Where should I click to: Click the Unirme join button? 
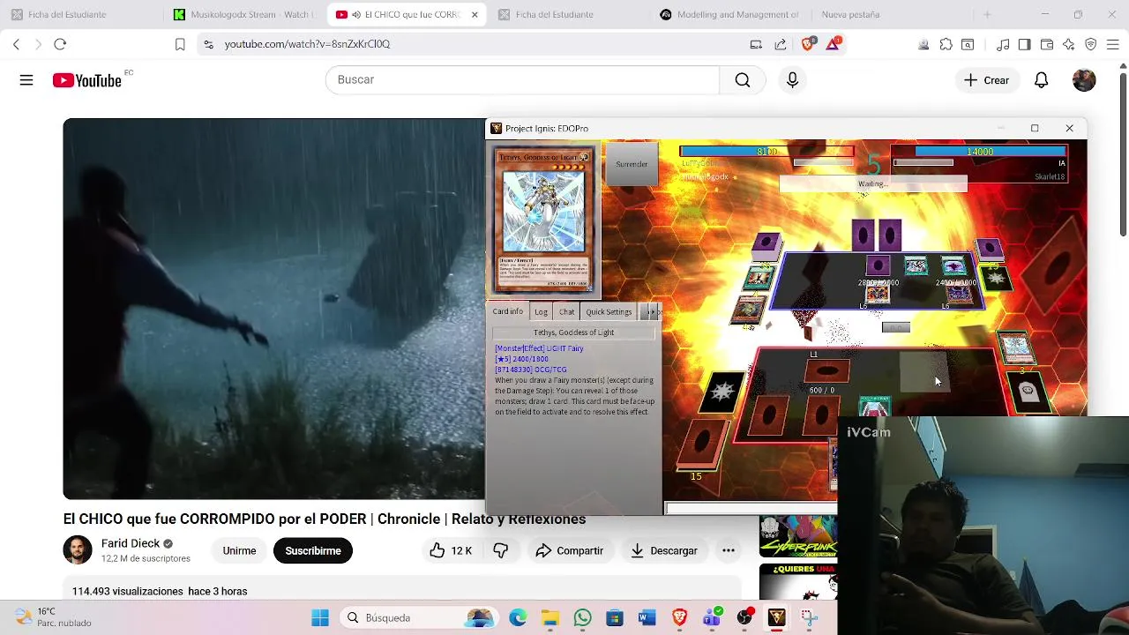(x=239, y=550)
